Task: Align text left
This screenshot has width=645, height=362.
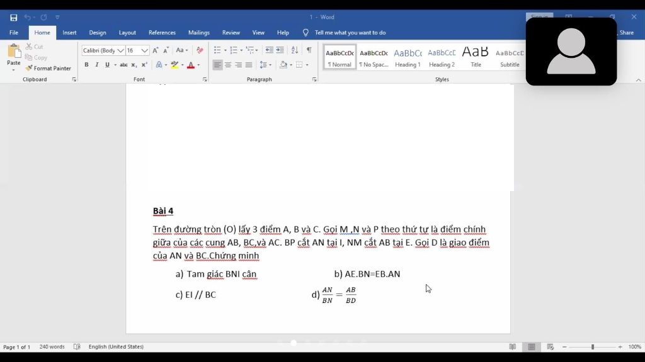Action: (217, 65)
